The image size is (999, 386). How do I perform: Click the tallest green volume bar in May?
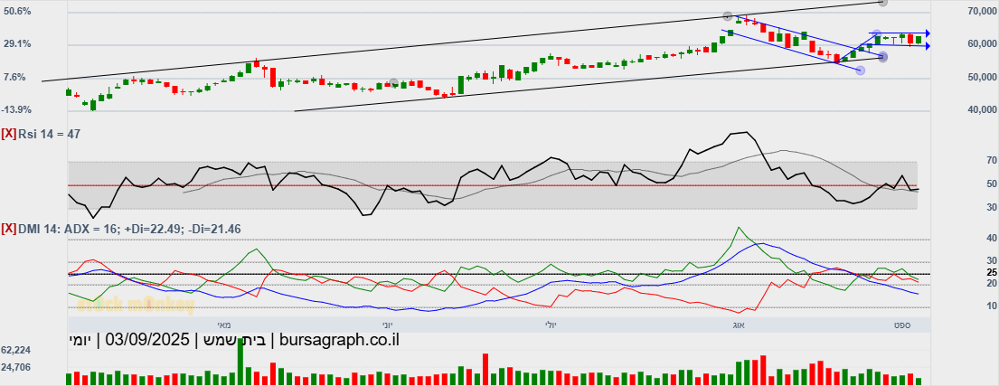(240, 362)
